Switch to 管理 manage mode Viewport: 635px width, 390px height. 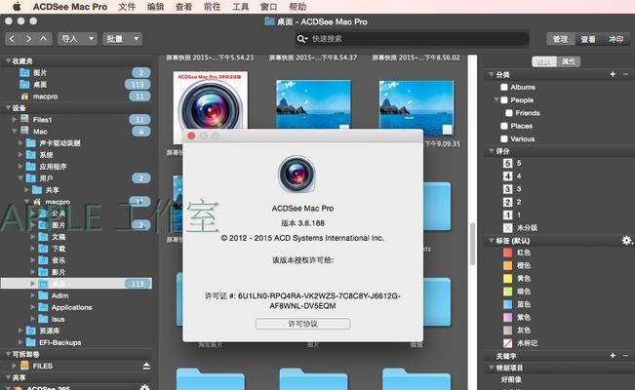coord(561,39)
